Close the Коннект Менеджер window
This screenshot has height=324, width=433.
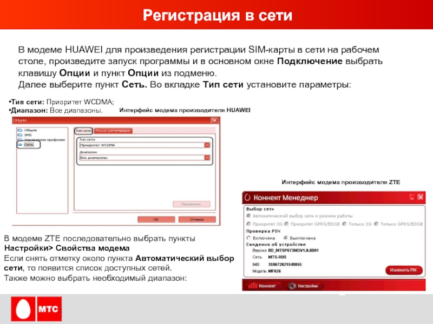(x=421, y=197)
